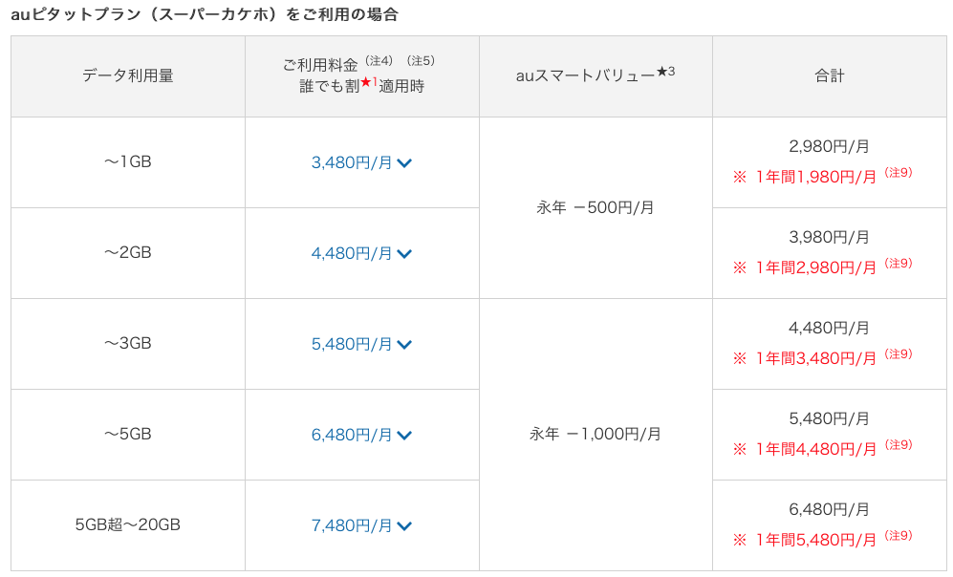Screen dimensions: 953x577
Task: Expand the 4,480円/月 chevron arrow
Action: tap(404, 254)
